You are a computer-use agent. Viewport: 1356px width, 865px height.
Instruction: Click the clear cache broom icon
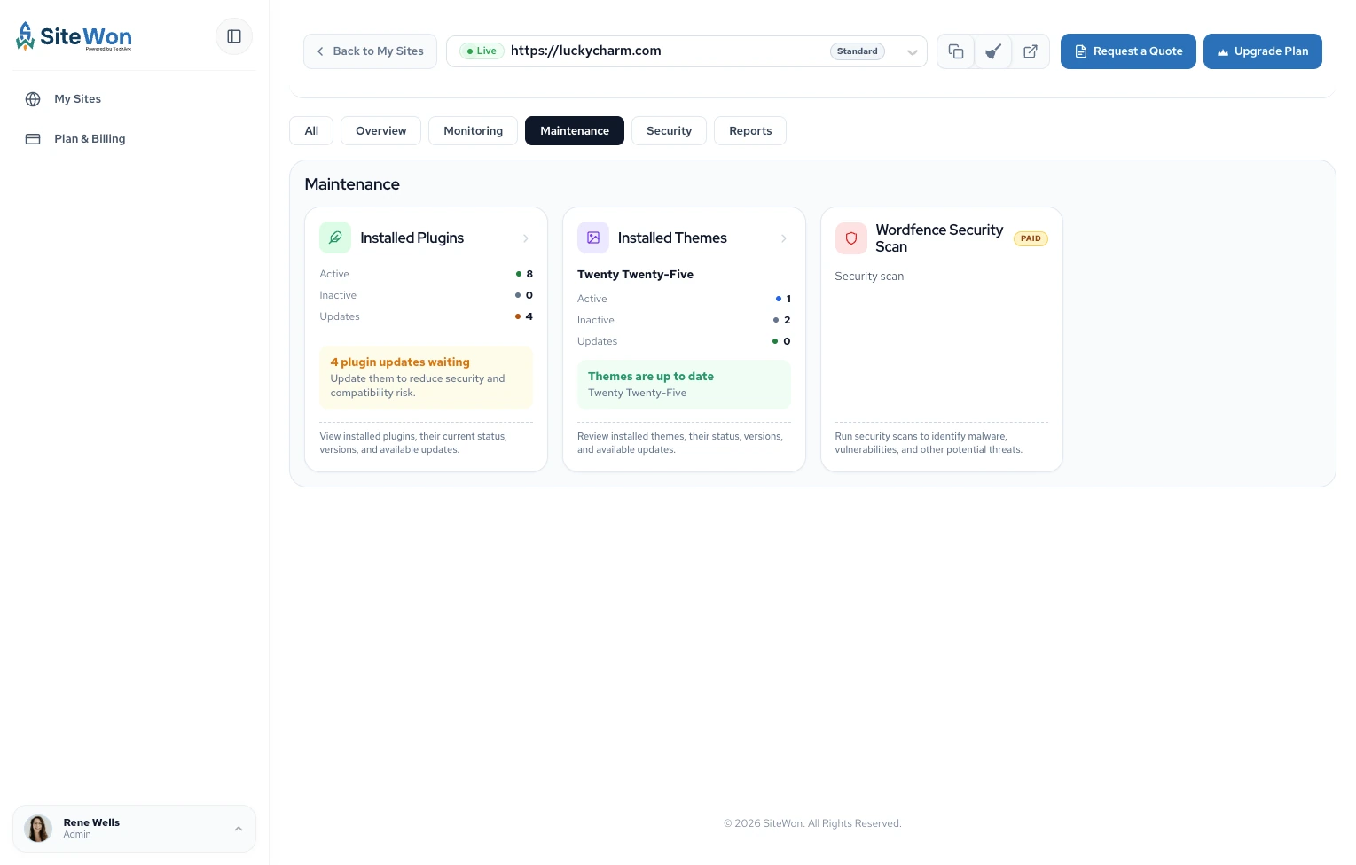993,51
